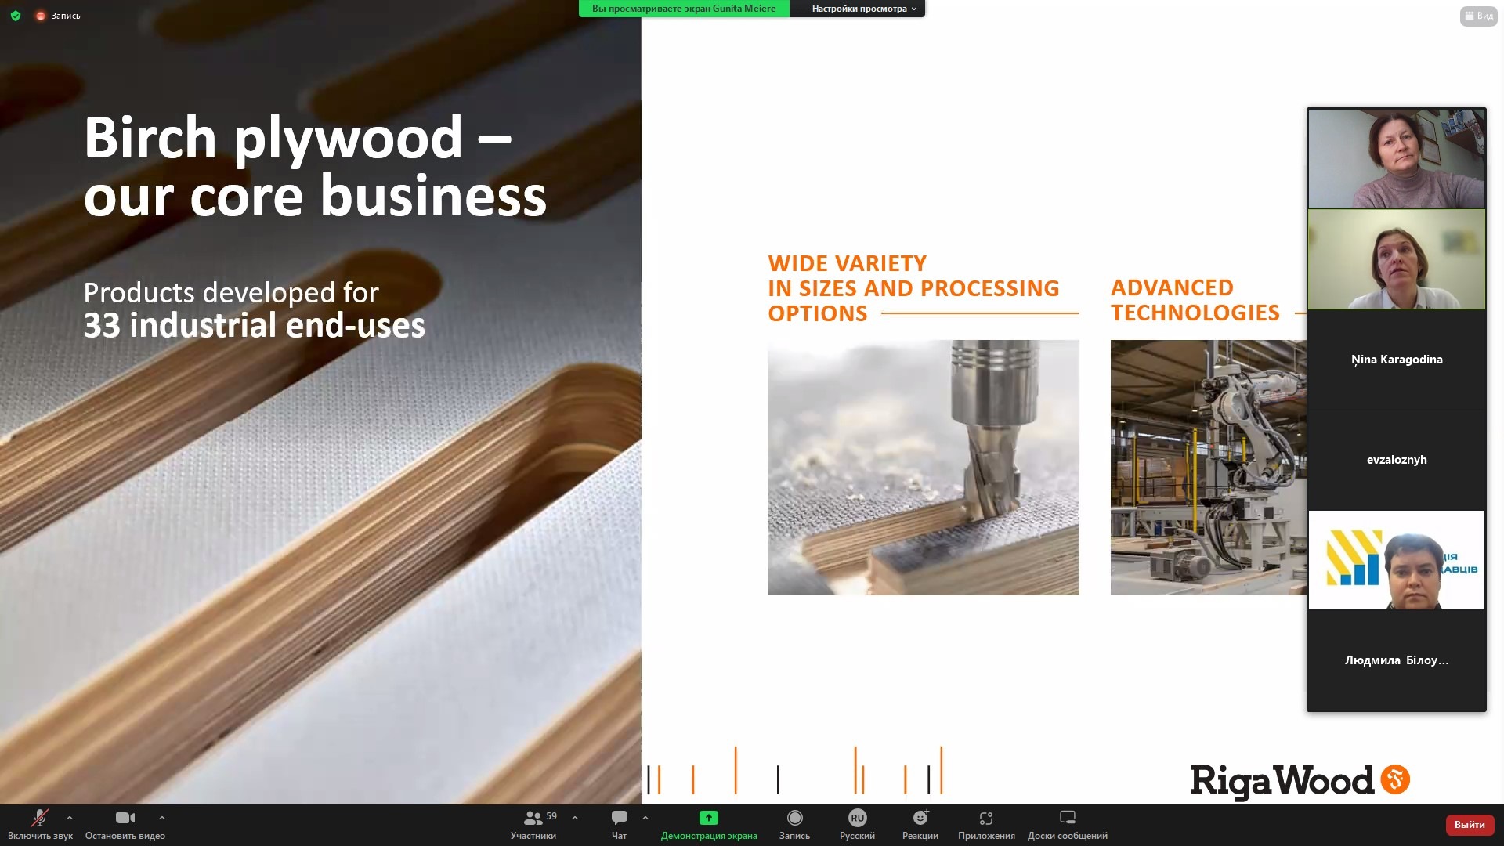Viewport: 1504px width, 846px height.
Task: Unmute microphone with Включить звук icon
Action: 39,819
